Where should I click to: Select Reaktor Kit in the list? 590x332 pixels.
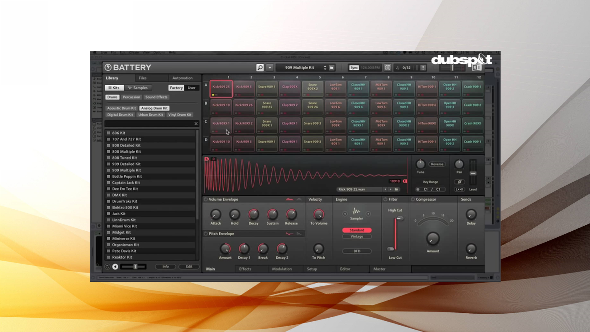pos(151,257)
